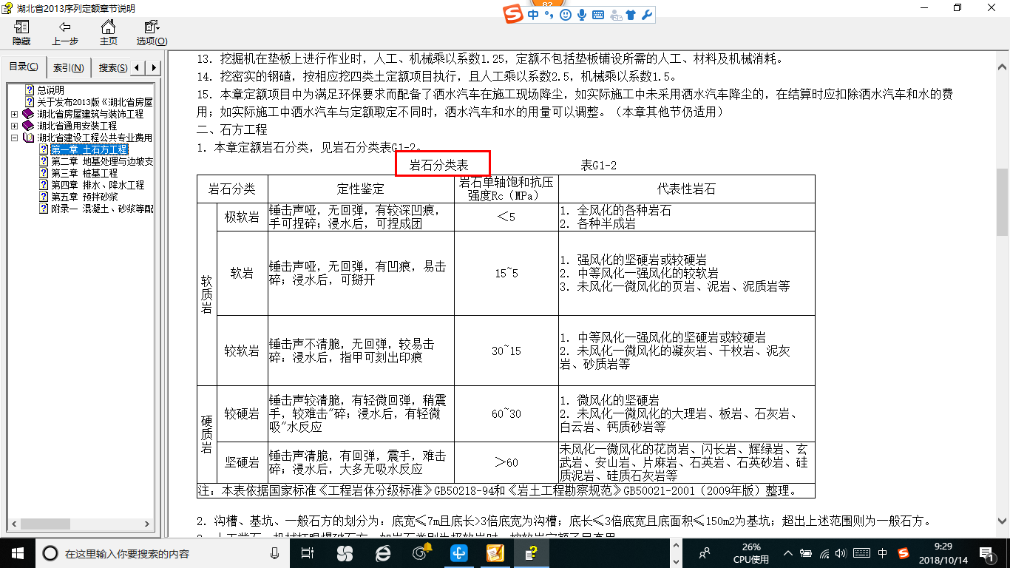Toggle punctuation mode on Sogou IME bar
Screen dimensions: 1010x568
tap(549, 16)
